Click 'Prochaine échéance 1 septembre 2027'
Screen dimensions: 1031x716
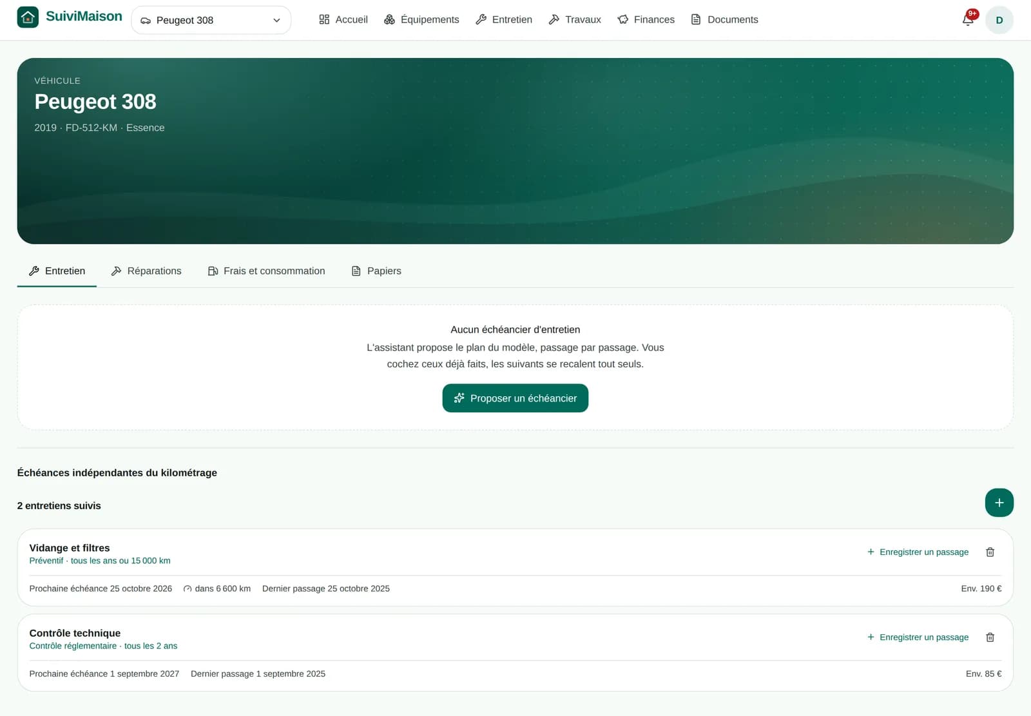[104, 673]
